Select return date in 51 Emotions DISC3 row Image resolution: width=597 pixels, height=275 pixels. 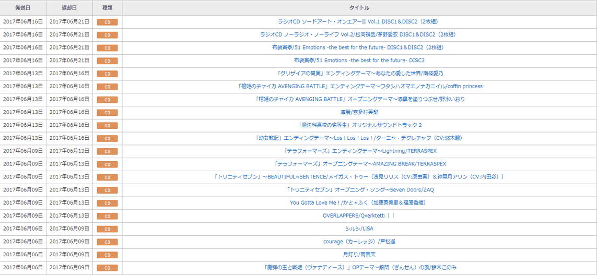69,61
